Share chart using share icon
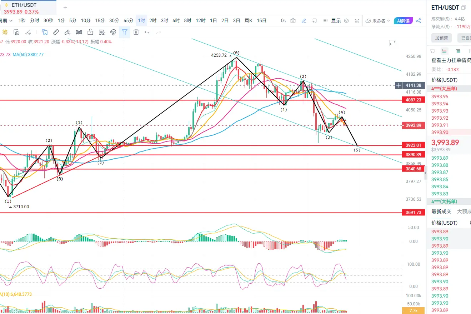 [418, 21]
